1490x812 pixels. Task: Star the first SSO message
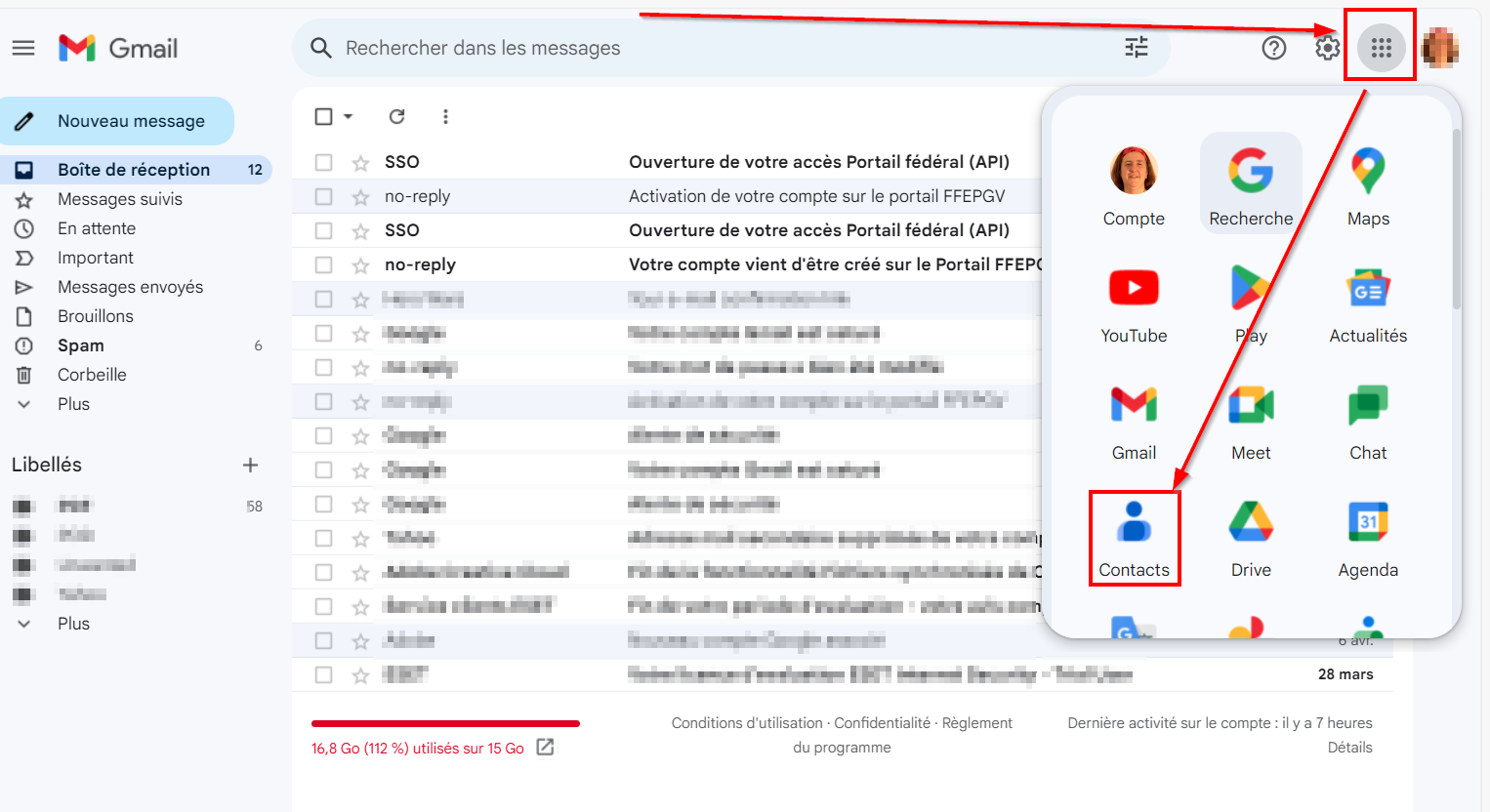click(x=360, y=163)
